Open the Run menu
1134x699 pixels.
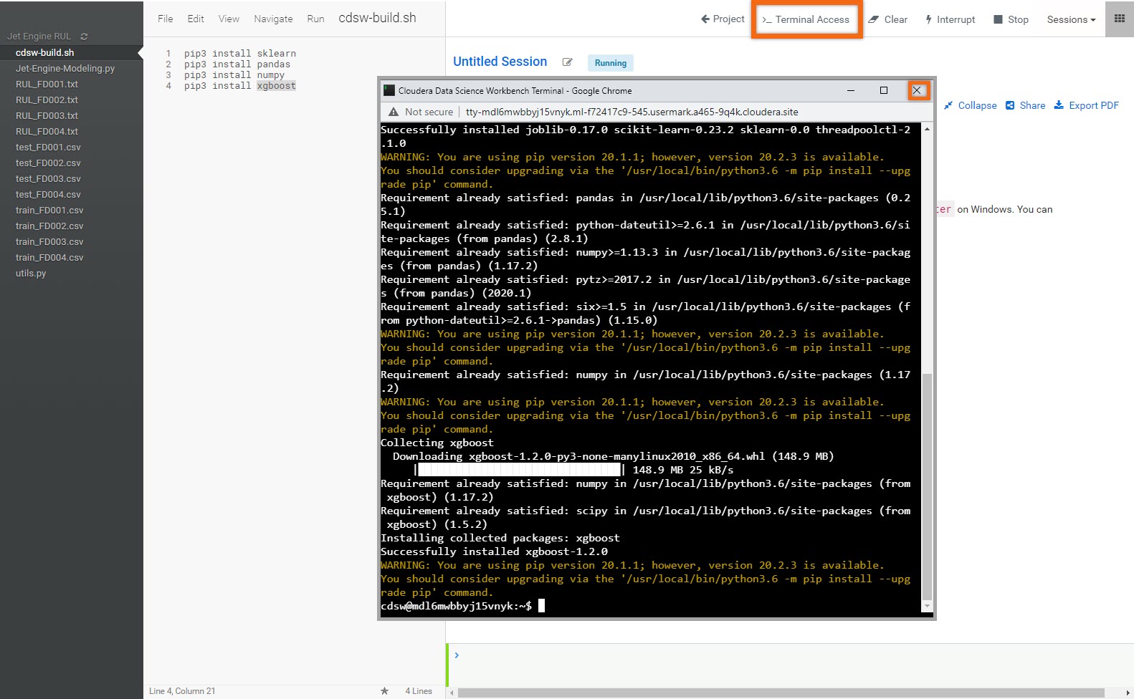pos(315,19)
